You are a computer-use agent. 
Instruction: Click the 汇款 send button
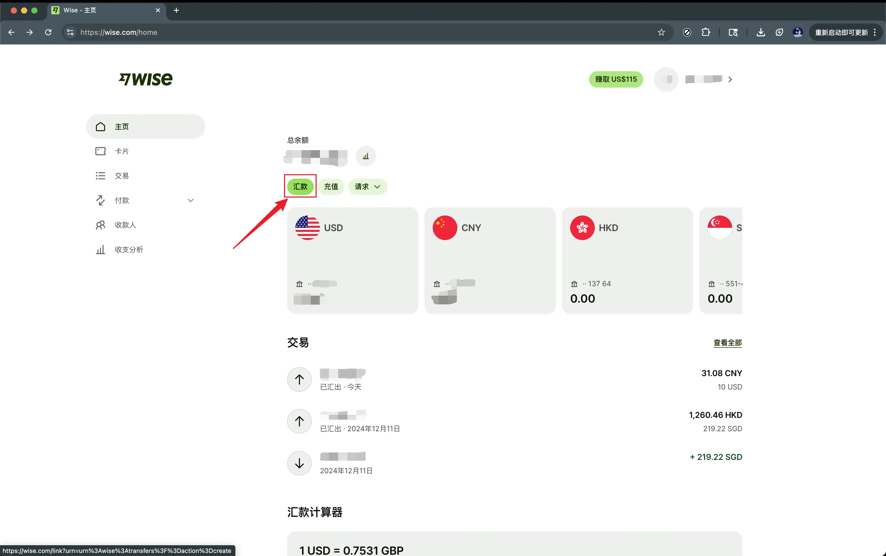pos(300,187)
